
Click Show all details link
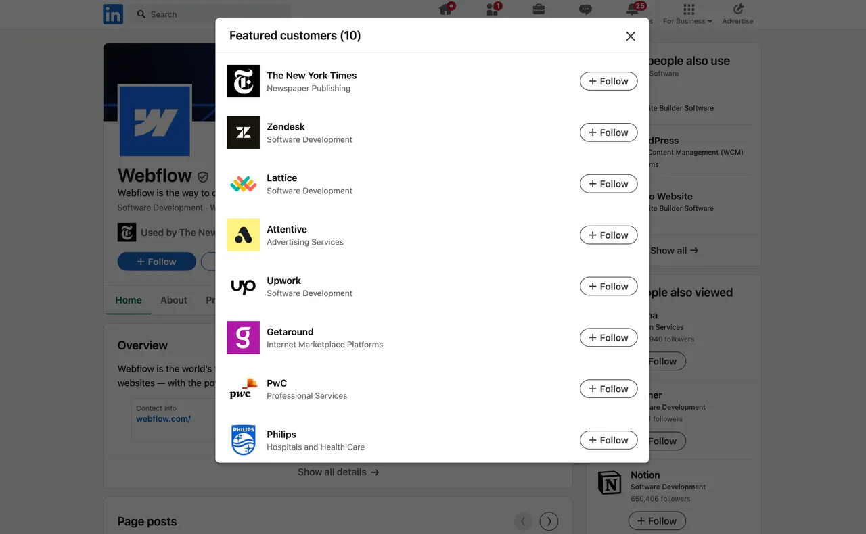tap(338, 472)
